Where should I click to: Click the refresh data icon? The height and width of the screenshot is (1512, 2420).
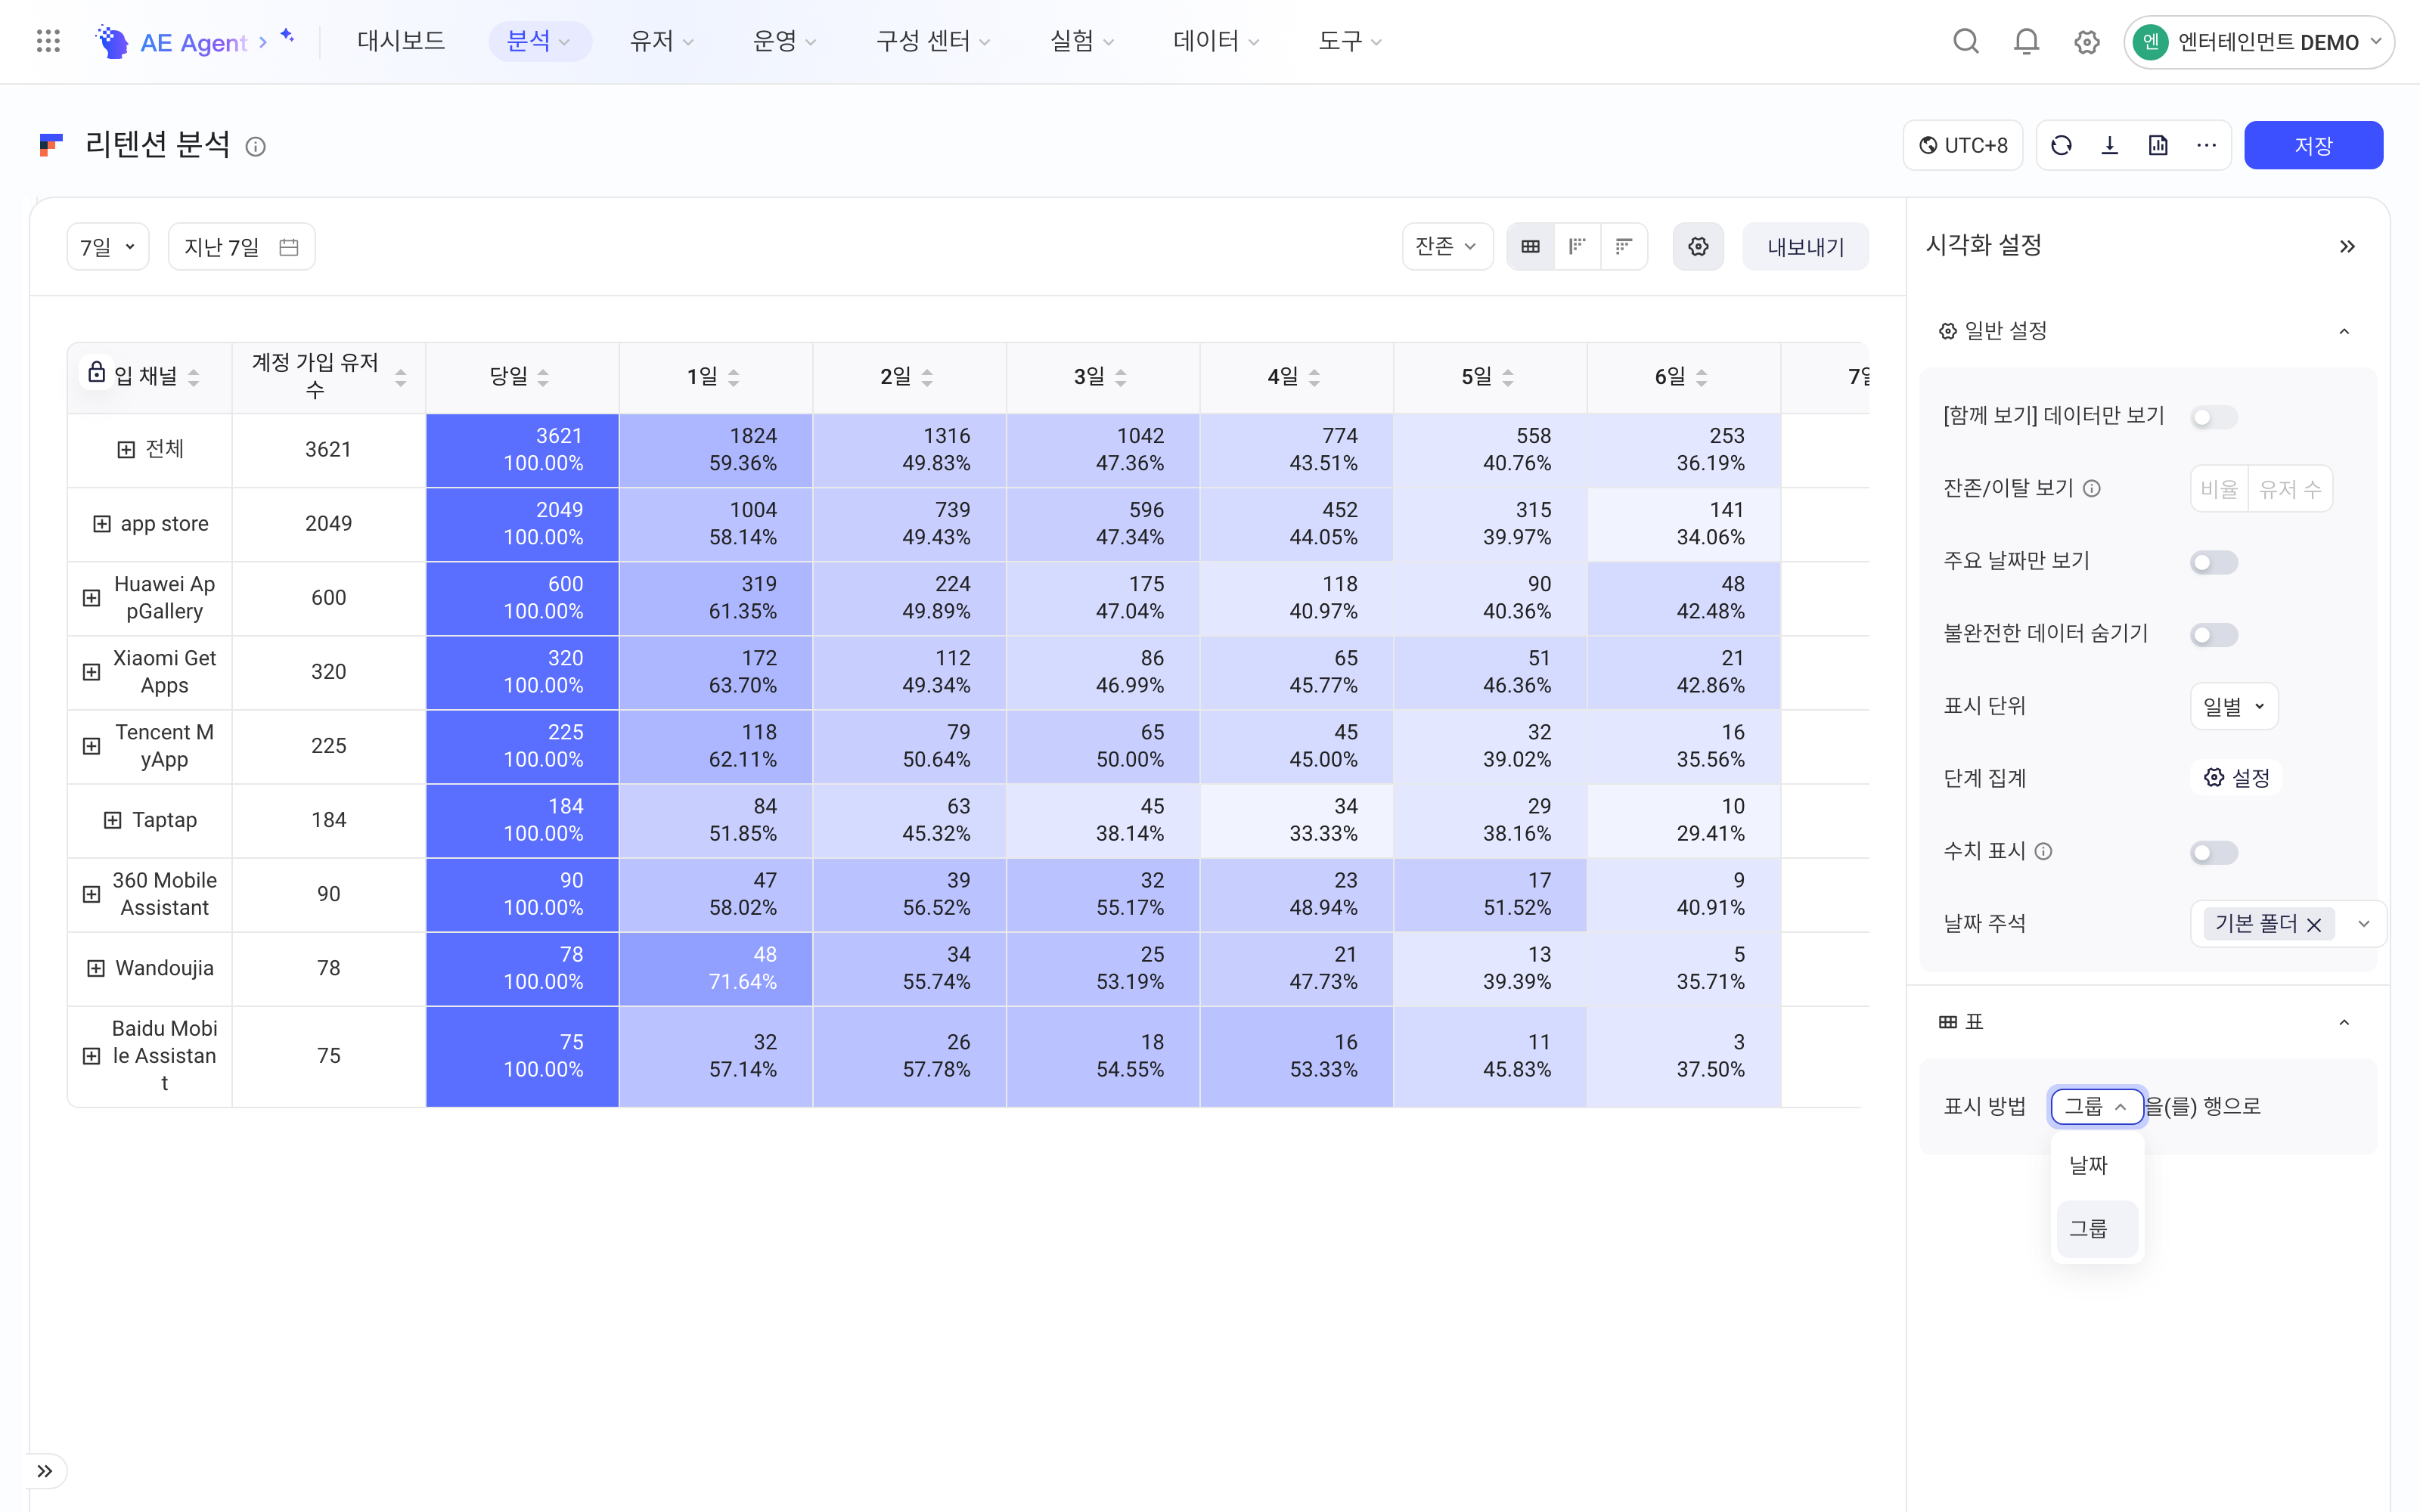pyautogui.click(x=2061, y=146)
